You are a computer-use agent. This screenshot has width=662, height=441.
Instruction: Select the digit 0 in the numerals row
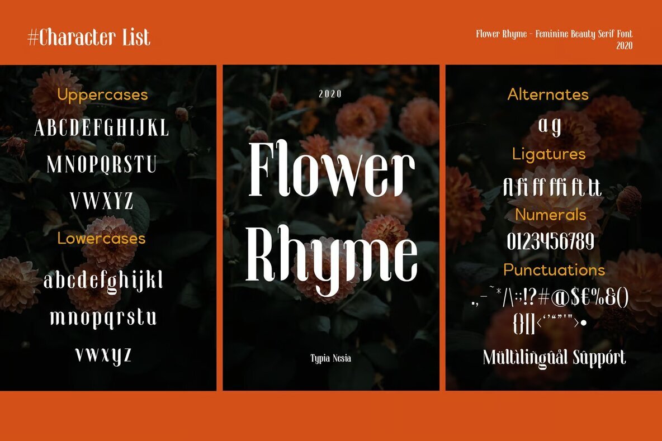click(x=512, y=241)
